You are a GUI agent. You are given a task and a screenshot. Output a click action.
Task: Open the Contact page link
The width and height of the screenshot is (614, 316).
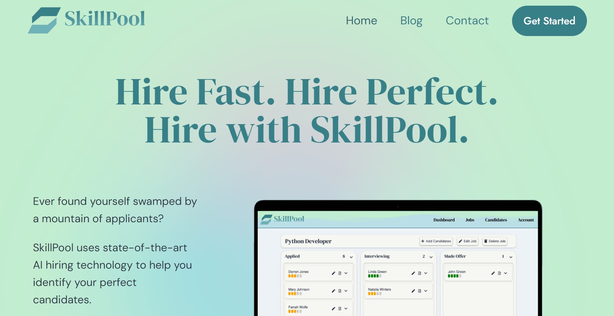point(467,21)
